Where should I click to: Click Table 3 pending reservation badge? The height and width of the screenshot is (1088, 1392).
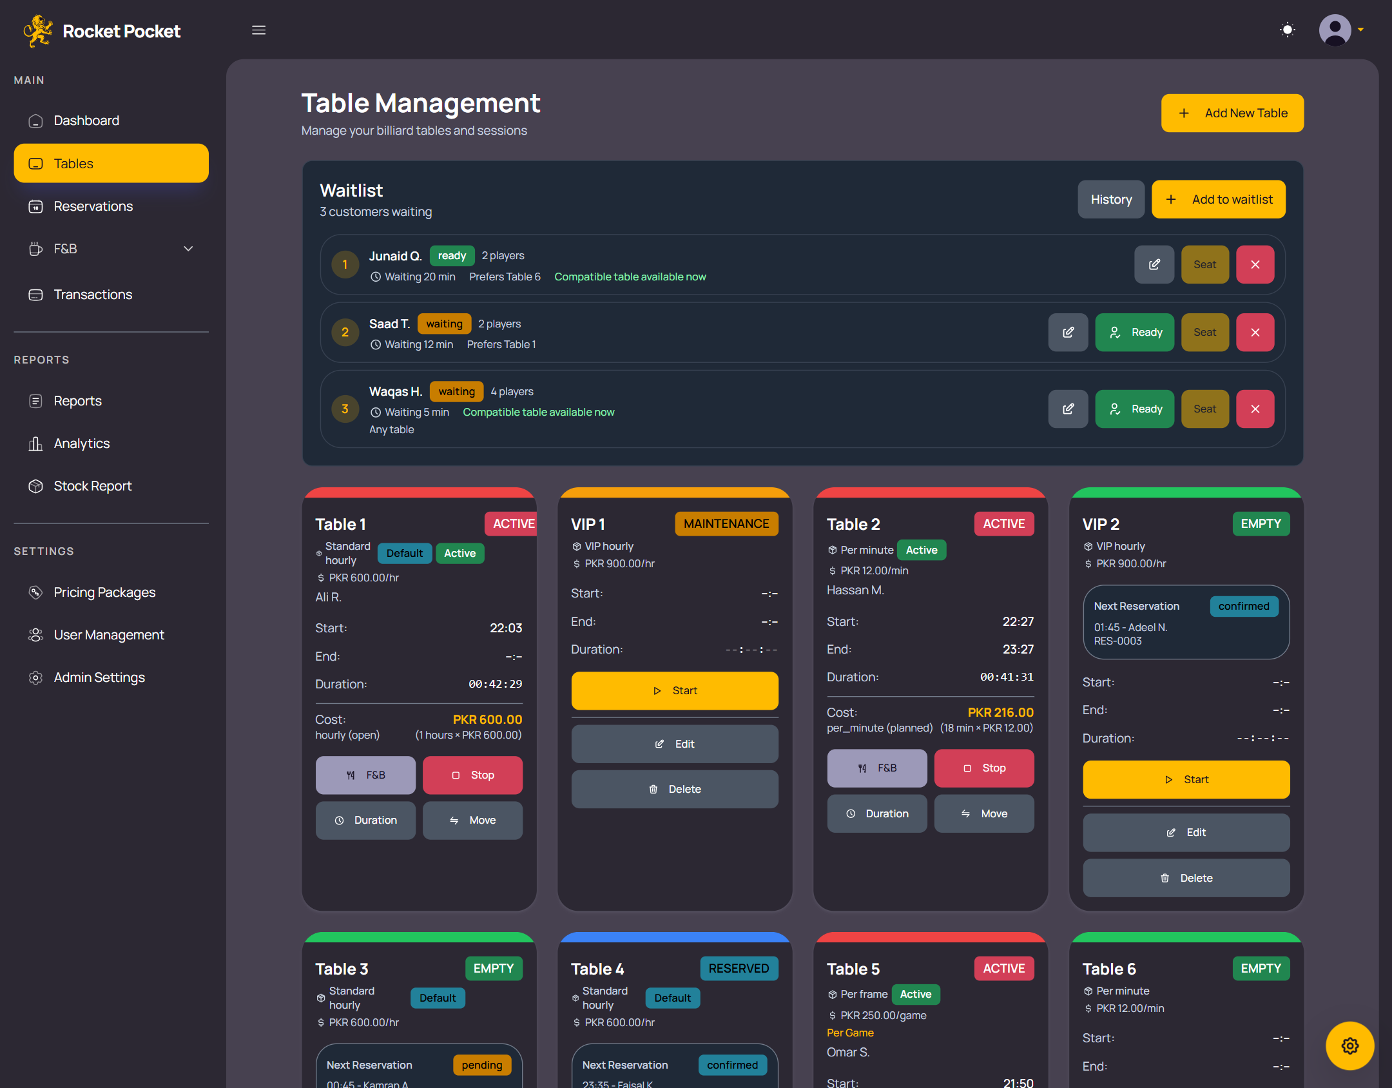pyautogui.click(x=482, y=1065)
